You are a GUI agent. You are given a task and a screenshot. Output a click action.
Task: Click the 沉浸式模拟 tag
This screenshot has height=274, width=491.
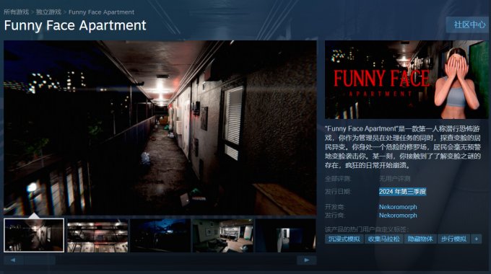pos(344,239)
